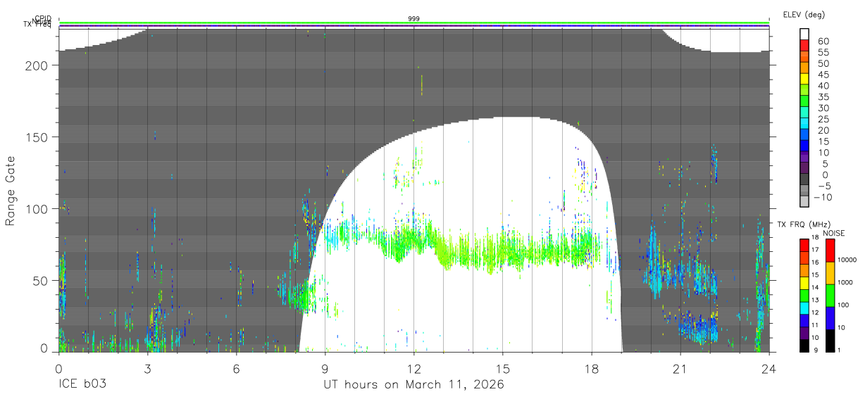
Task: Click the '6' UT hour tick label
Action: pos(237,368)
